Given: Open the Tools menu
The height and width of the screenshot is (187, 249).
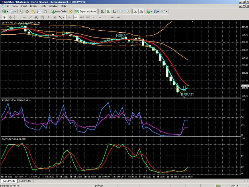Looking at the screenshot, I should click(x=43, y=6).
